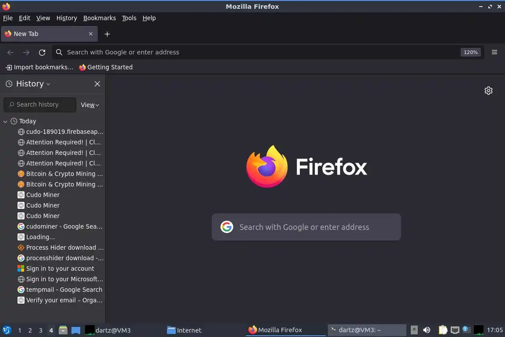Image resolution: width=505 pixels, height=337 pixels.
Task: Click in the Search history field
Action: (x=40, y=105)
